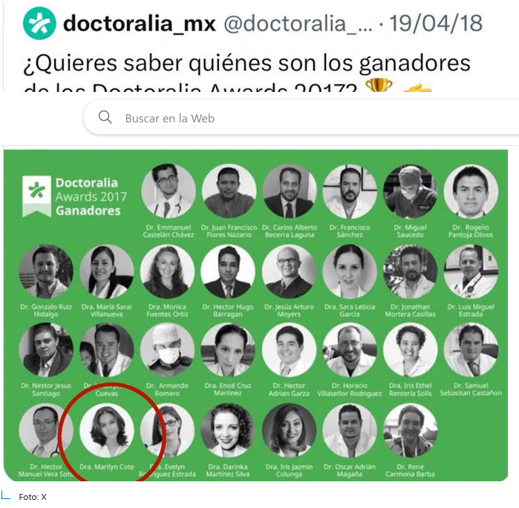Click the Dr. Jesús Arturo Moyers photo
519x508 pixels.
coord(289,271)
